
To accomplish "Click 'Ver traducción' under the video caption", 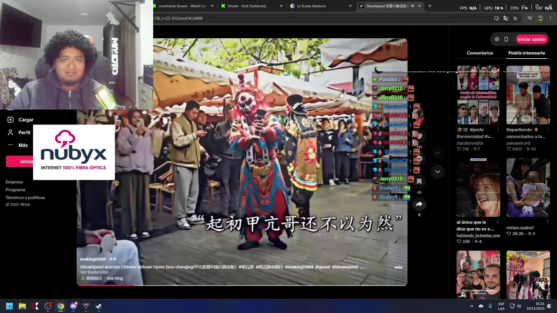I will pos(94,273).
